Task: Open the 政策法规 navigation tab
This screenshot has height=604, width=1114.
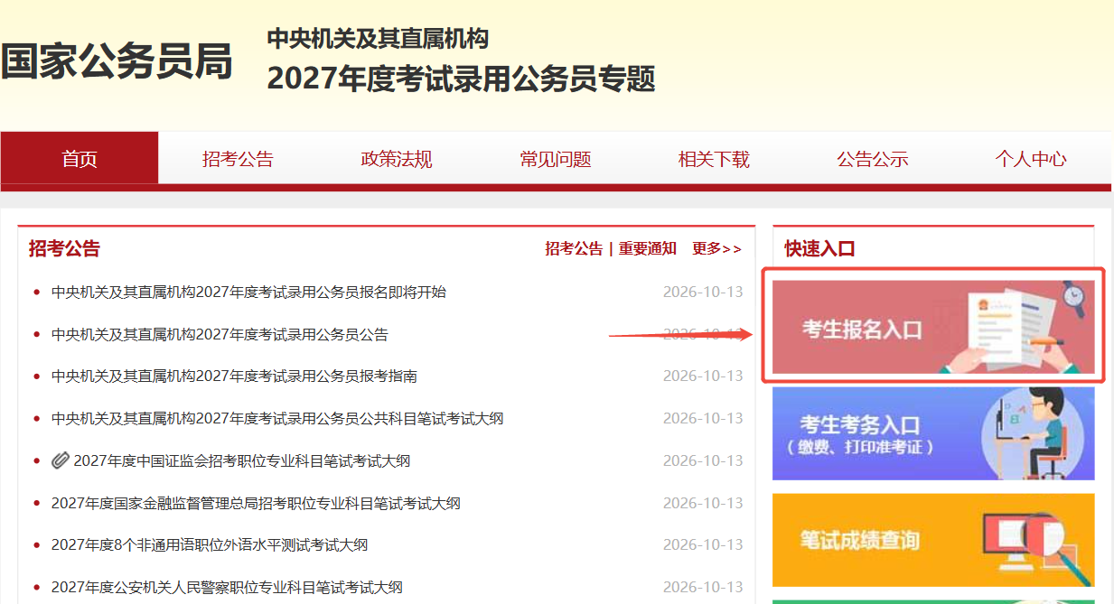Action: click(x=397, y=160)
